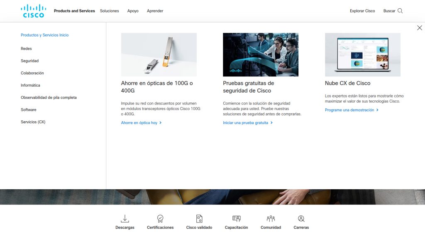The width and height of the screenshot is (425, 232).
Task: Follow 'Ahorre en óptica hoy' link
Action: pos(141,123)
